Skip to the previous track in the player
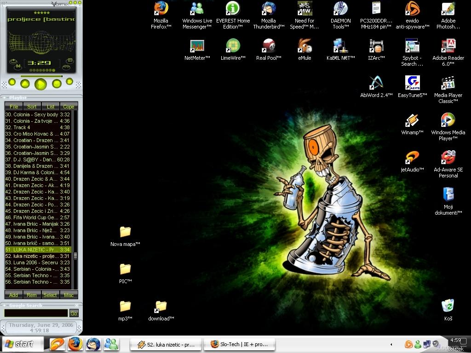 click(x=12, y=82)
